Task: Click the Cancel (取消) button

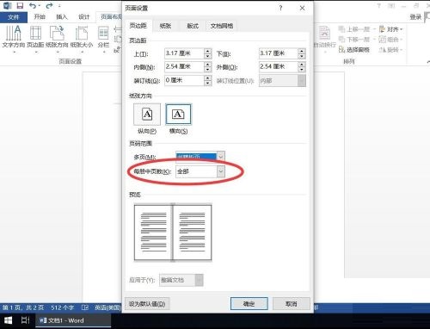Action: [292, 304]
